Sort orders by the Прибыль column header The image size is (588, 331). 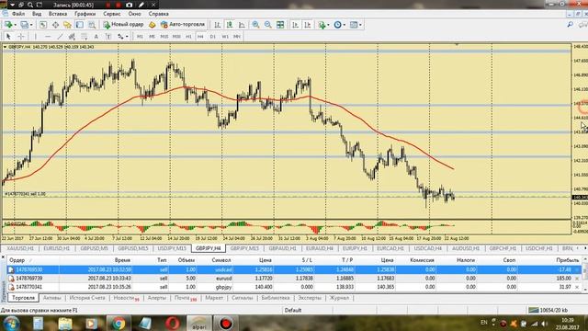point(568,260)
